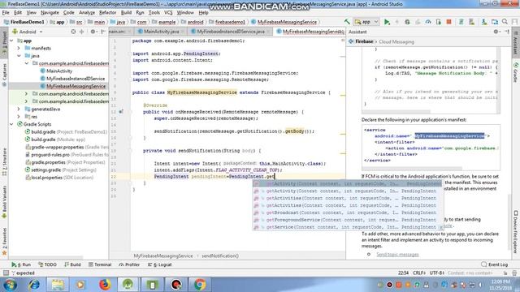This screenshot has height=292, width=520.
Task: Open Internet Explorer from the taskbar
Action: (x=34, y=285)
